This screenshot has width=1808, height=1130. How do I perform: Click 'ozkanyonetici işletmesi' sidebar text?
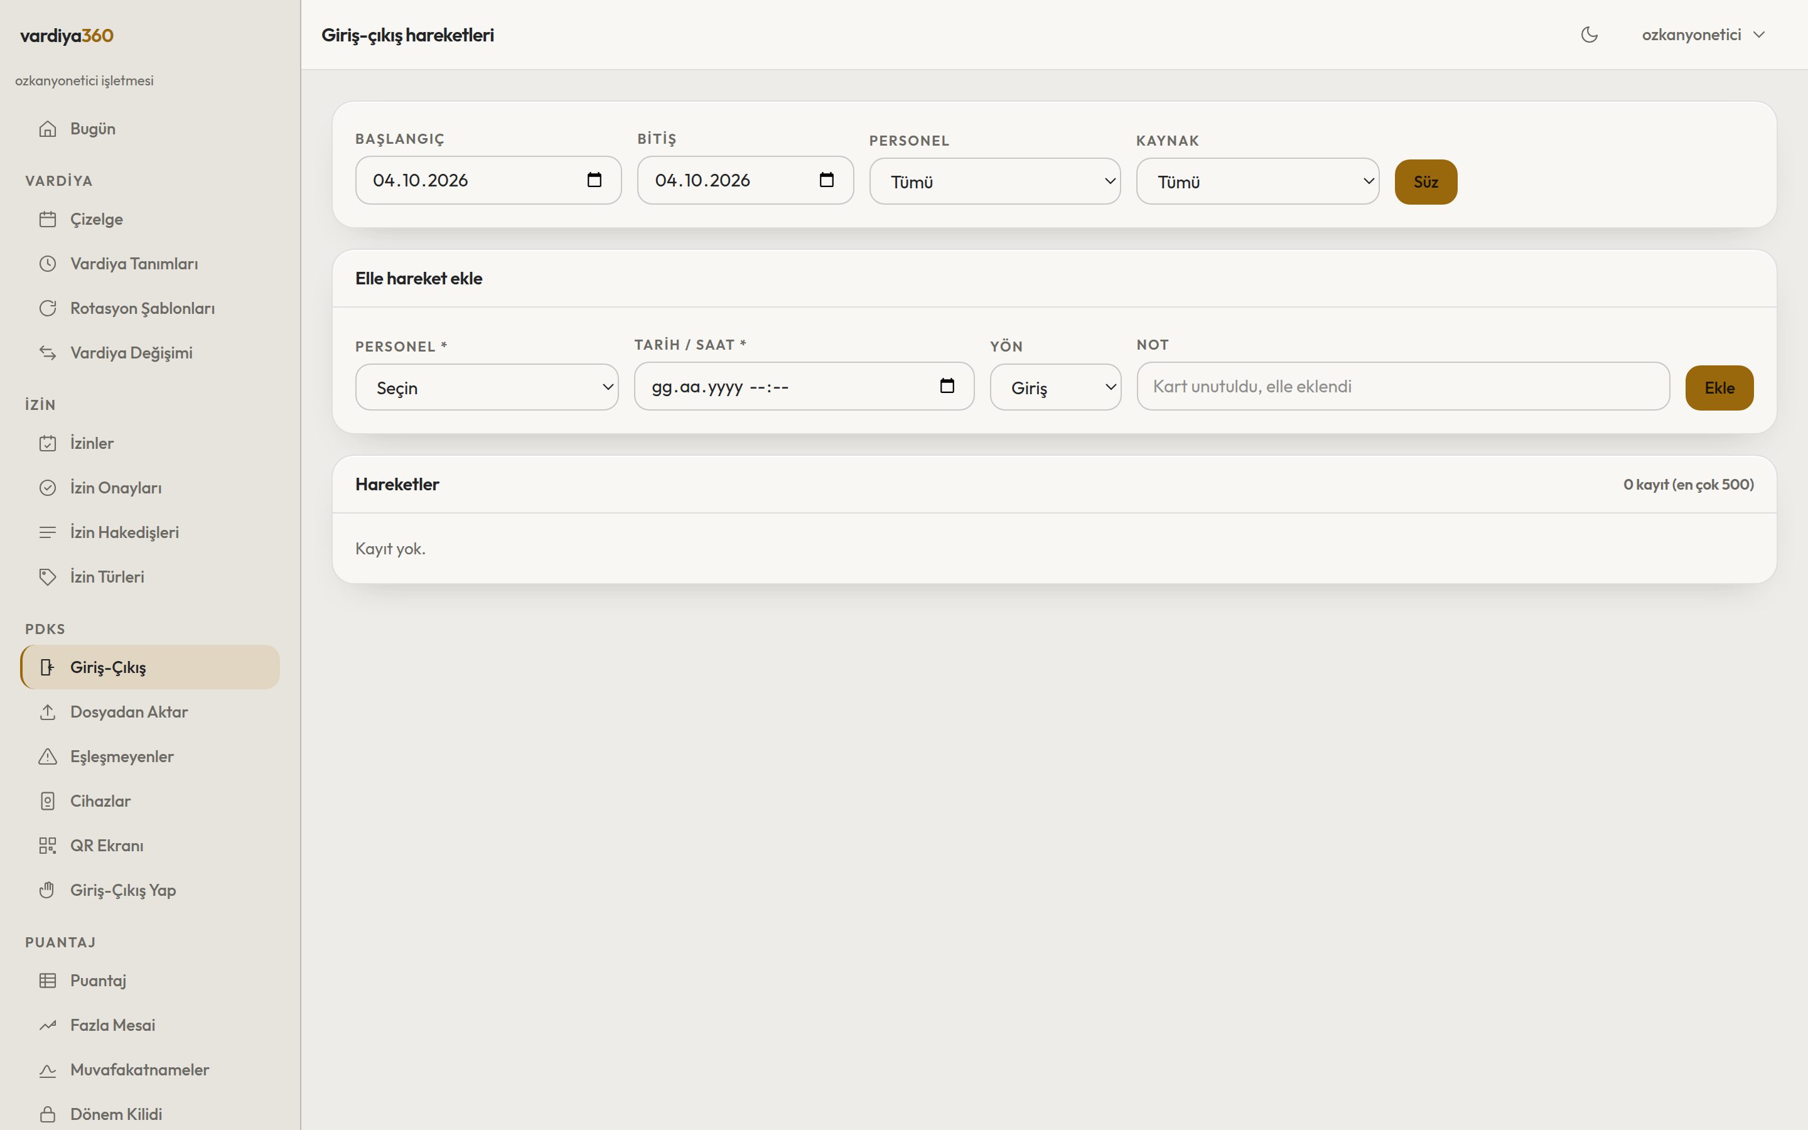(84, 81)
